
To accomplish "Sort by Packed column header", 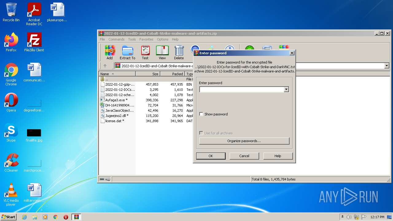I will [x=172, y=74].
